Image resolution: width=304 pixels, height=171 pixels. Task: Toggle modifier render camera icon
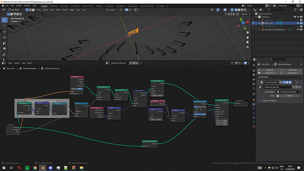[x=290, y=82]
